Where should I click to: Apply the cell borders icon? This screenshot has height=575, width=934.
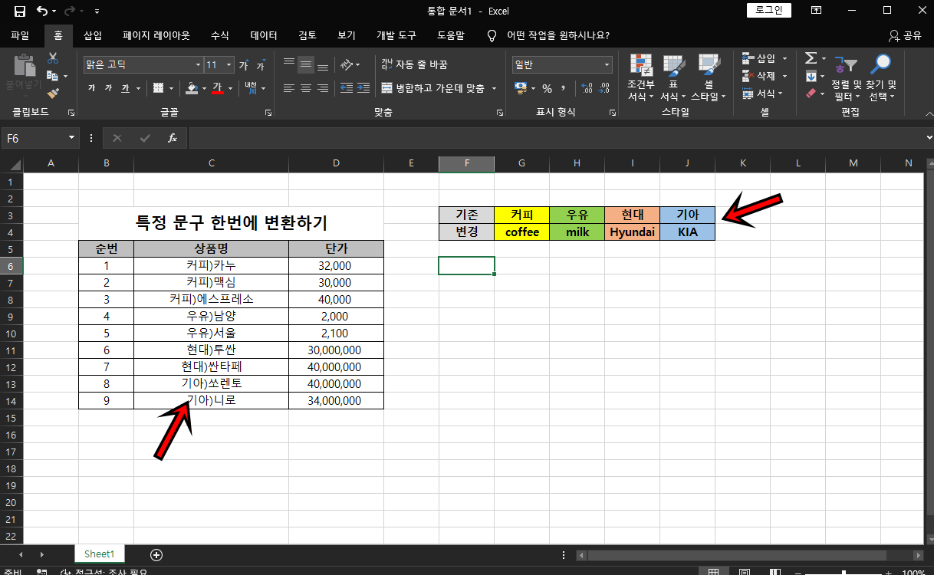pyautogui.click(x=159, y=88)
